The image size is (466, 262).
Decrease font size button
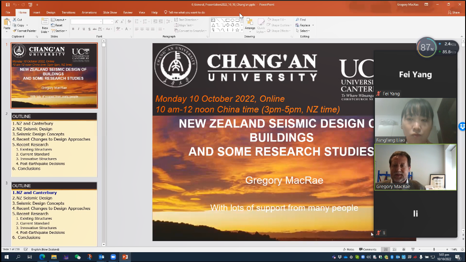click(122, 22)
